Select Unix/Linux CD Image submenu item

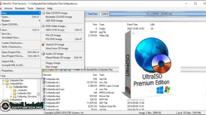[x=63, y=48]
